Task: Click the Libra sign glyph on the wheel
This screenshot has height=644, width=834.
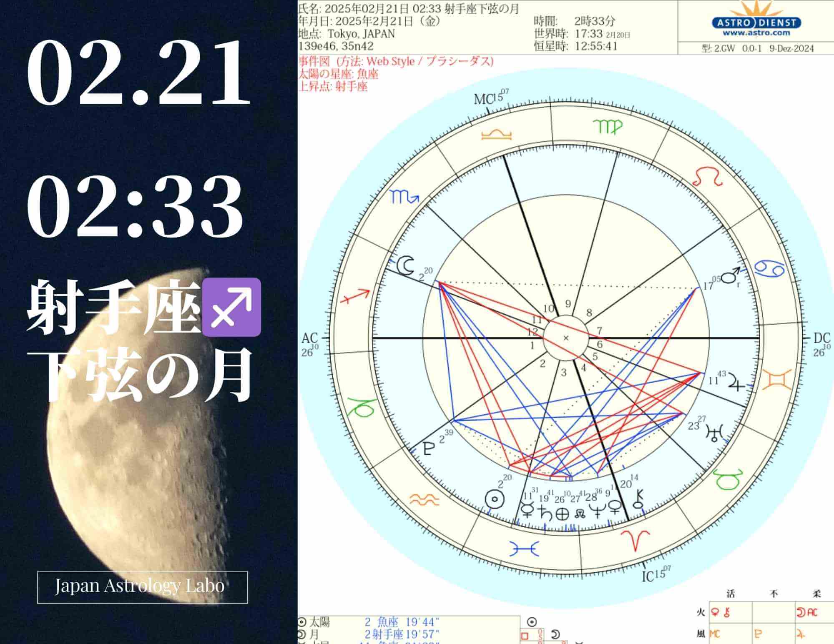Action: [x=496, y=135]
